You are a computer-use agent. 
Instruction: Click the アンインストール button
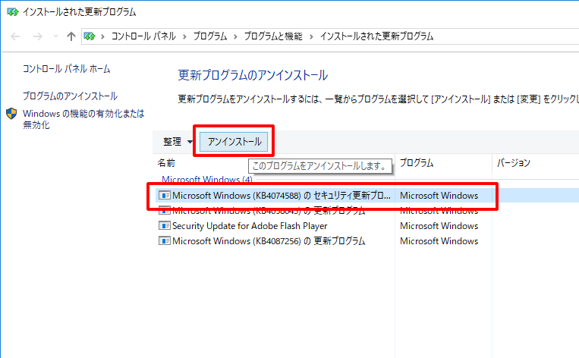point(234,142)
